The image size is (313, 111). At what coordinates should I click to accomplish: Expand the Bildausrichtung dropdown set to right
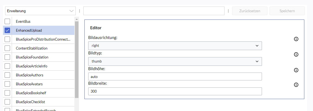pyautogui.click(x=175, y=46)
